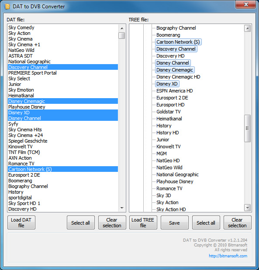
Task: Select Romance TV in the TREE file
Action: [169, 188]
